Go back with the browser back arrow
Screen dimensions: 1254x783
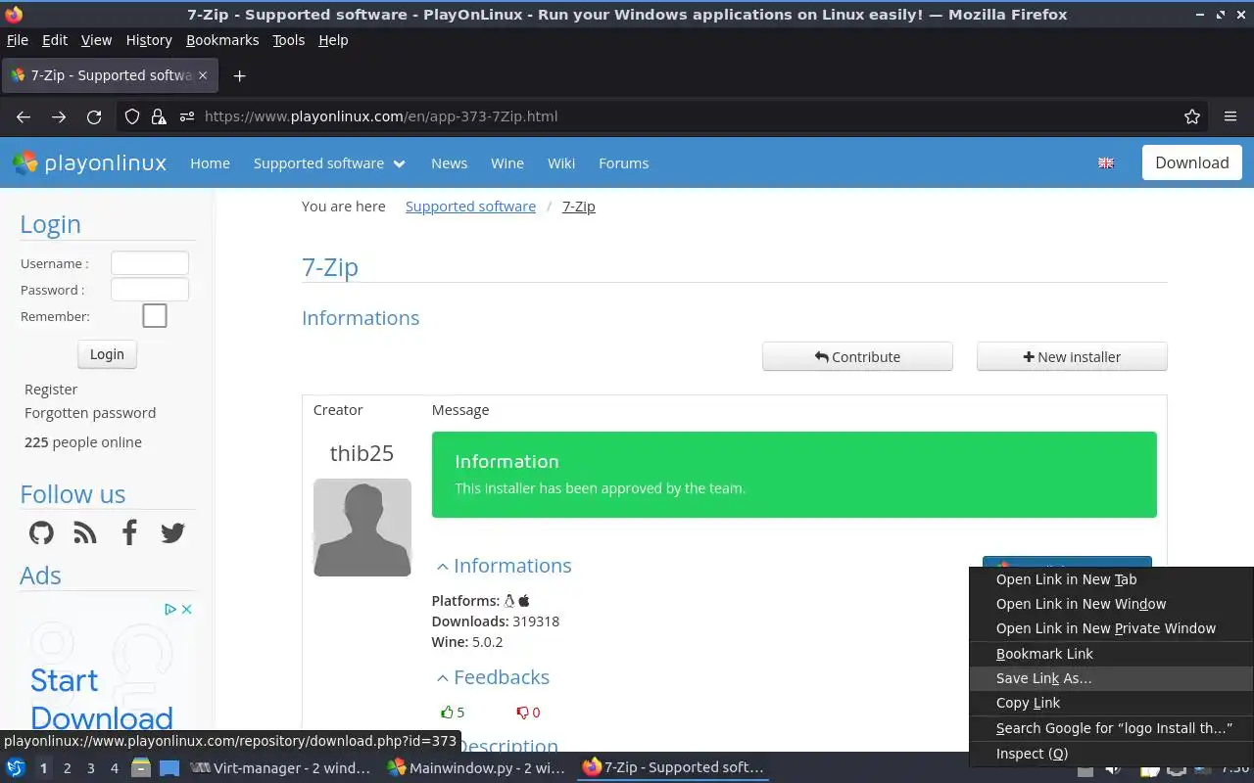point(24,116)
